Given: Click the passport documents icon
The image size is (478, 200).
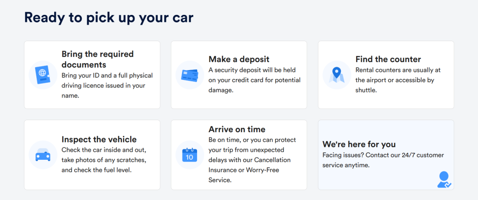Looking at the screenshot, I should (43, 75).
